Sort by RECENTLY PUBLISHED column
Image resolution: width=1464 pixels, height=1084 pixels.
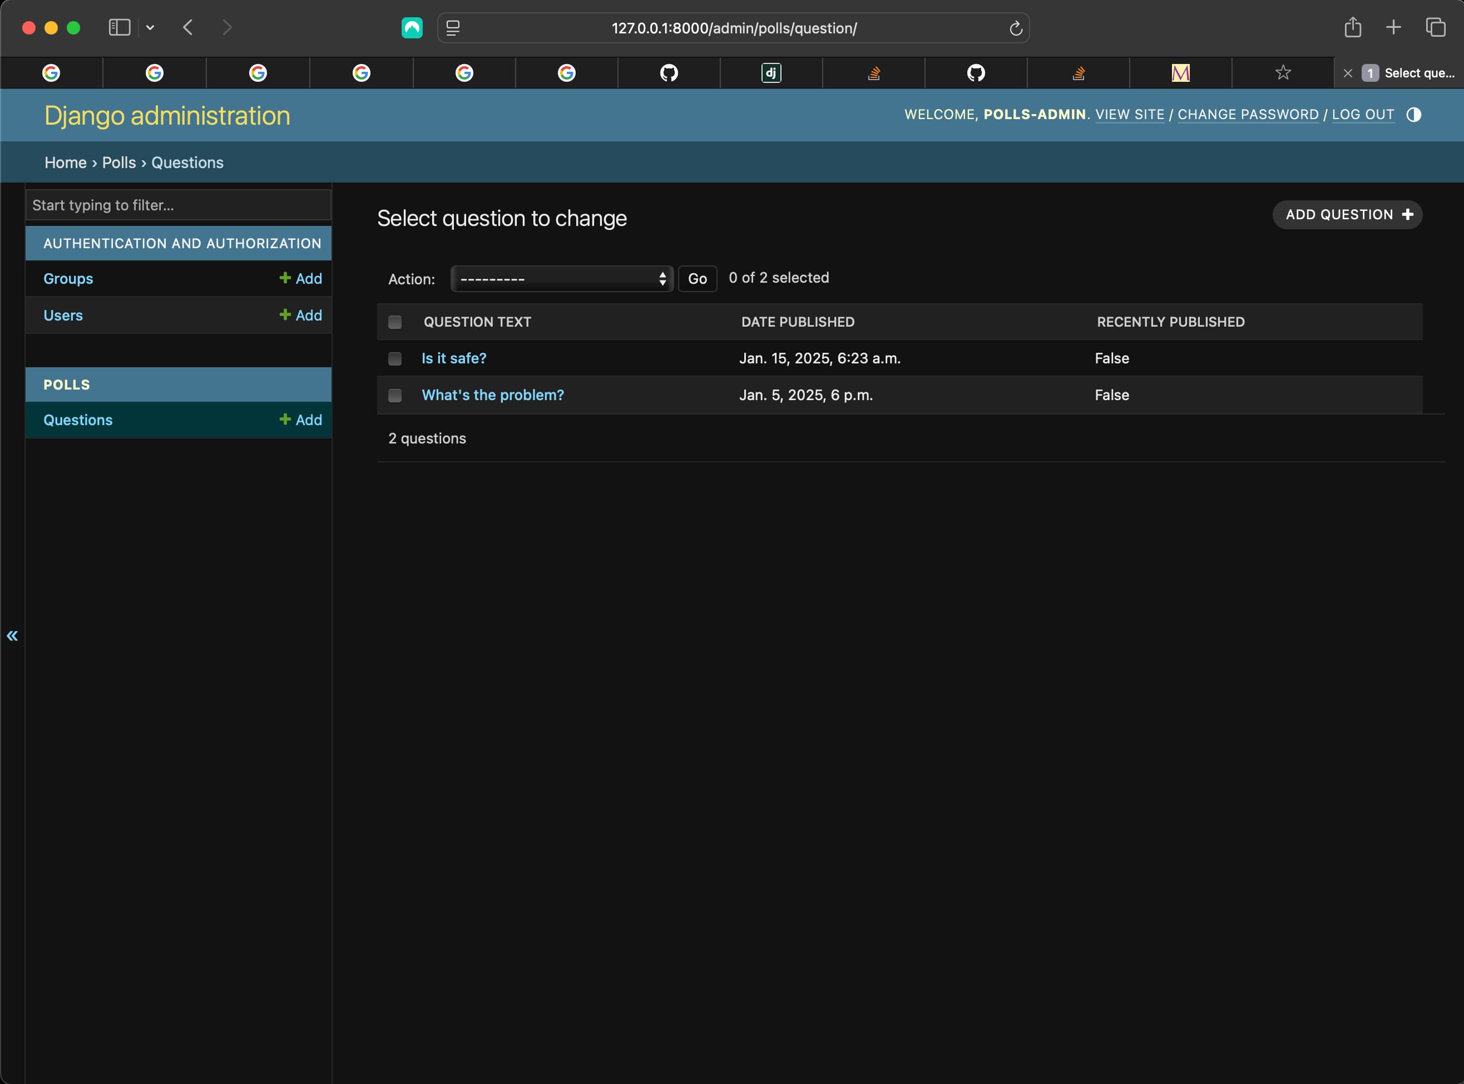click(1171, 322)
